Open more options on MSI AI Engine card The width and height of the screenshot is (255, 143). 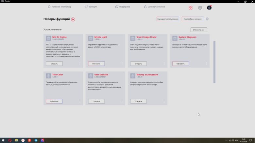pyautogui.click(x=80, y=64)
